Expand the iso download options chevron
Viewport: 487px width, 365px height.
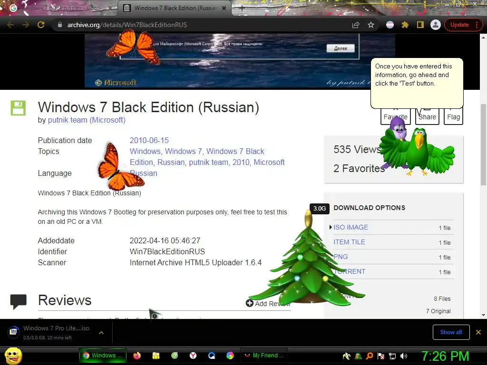point(101,332)
